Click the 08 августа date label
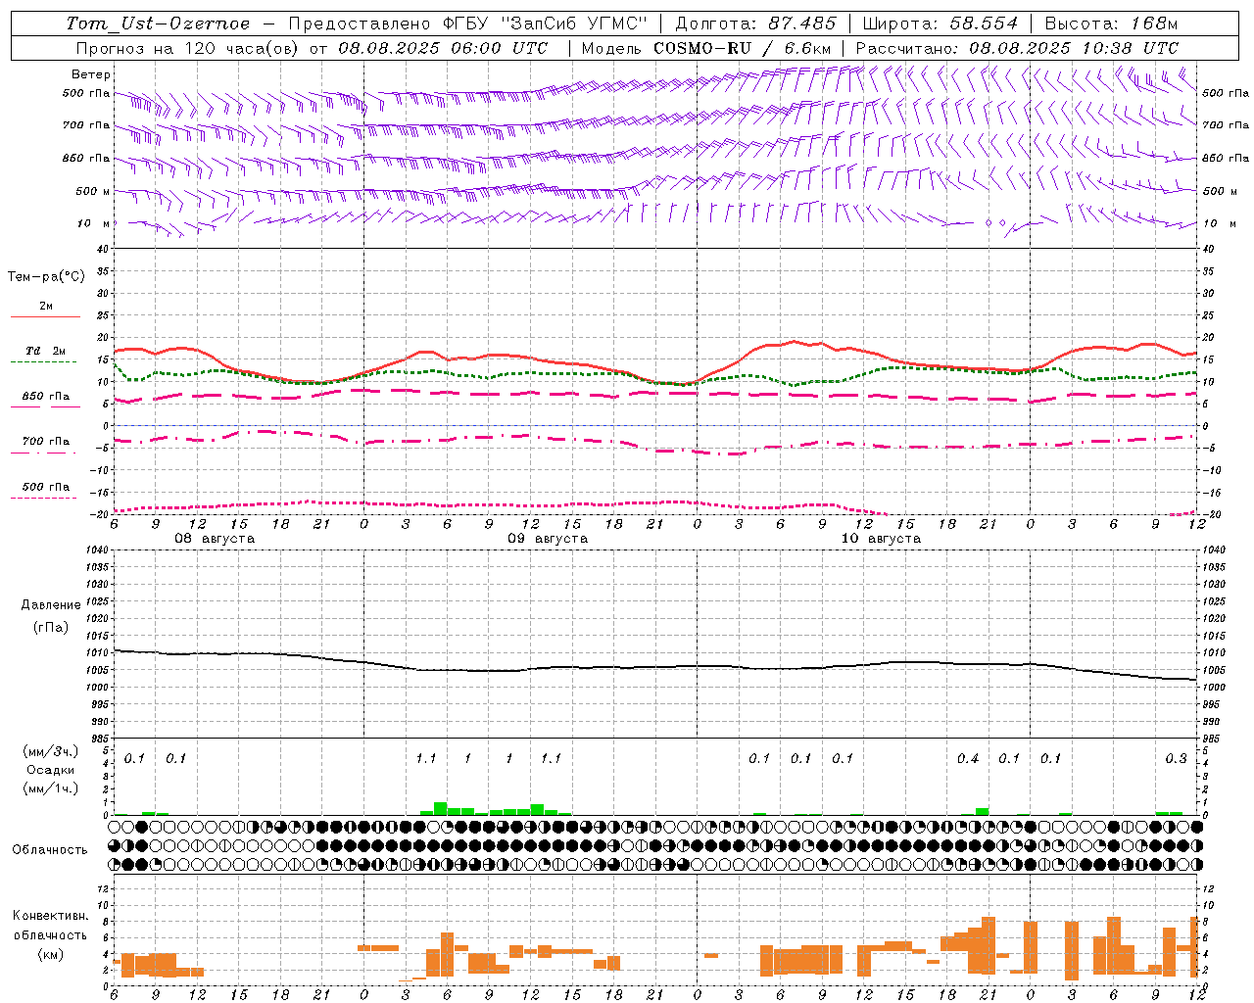1254x1003 pixels. point(215,539)
